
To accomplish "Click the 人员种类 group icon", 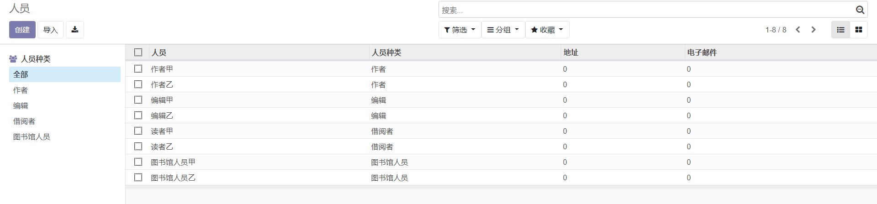I will pyautogui.click(x=13, y=59).
